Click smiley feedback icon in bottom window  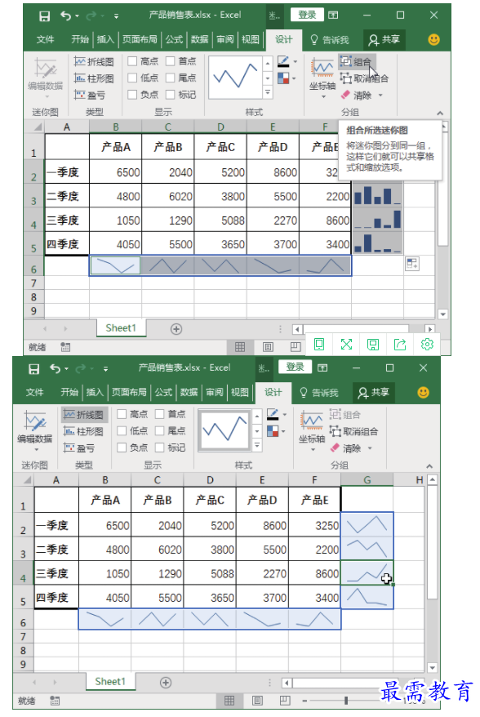tap(424, 392)
